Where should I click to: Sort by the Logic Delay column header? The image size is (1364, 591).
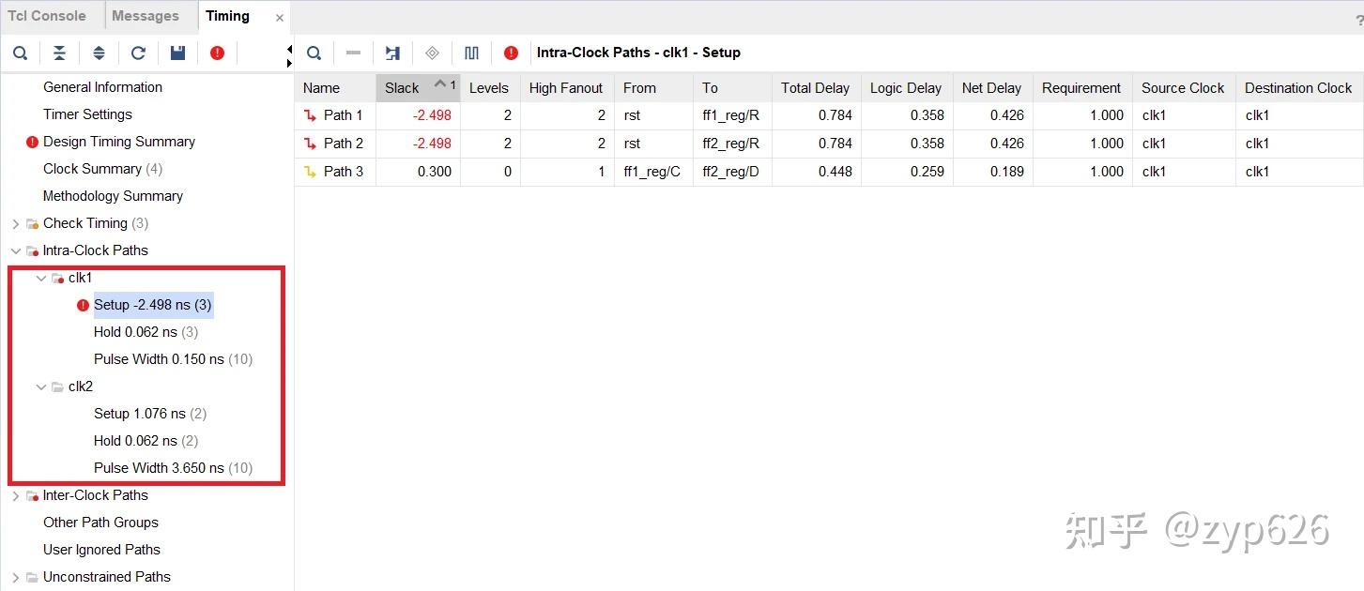click(x=906, y=88)
